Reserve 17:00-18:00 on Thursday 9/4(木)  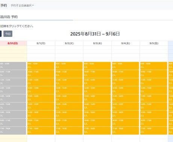pos(126,130)
